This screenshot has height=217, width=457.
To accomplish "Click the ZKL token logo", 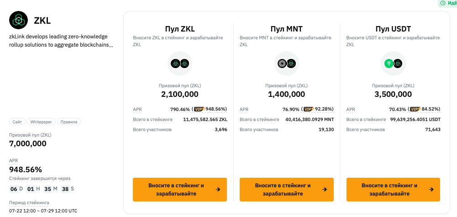I will tap(19, 21).
